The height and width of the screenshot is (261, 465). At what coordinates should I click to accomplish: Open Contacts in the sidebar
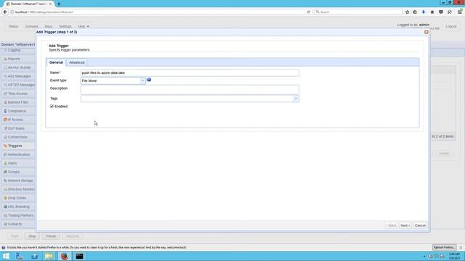[x=15, y=224]
